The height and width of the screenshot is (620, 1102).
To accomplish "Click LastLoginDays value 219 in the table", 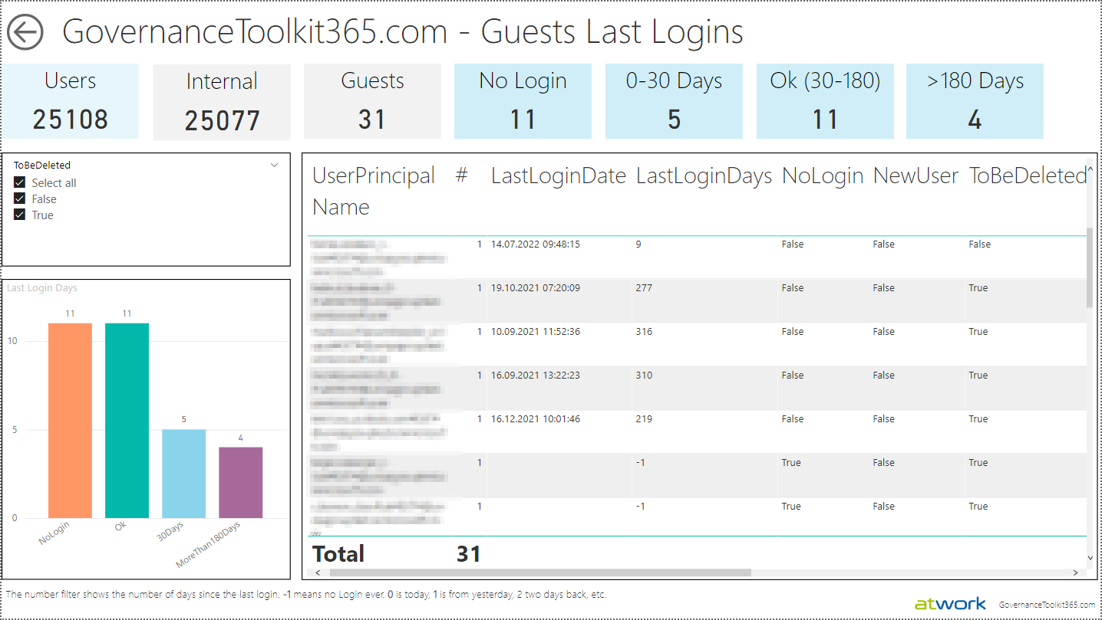I will [x=644, y=419].
